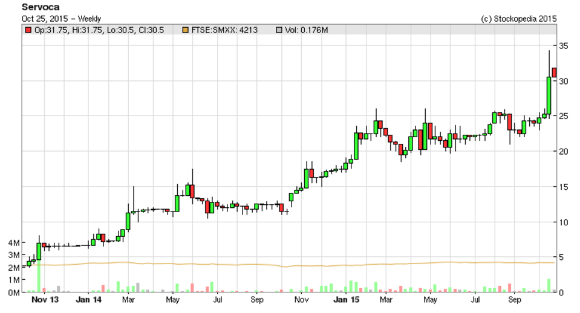Click the 'Jan 14' x-axis label

point(88,300)
